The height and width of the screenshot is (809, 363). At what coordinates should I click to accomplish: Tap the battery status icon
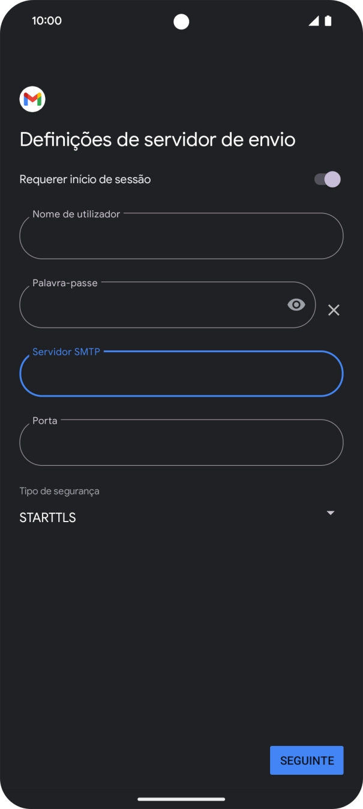point(328,21)
